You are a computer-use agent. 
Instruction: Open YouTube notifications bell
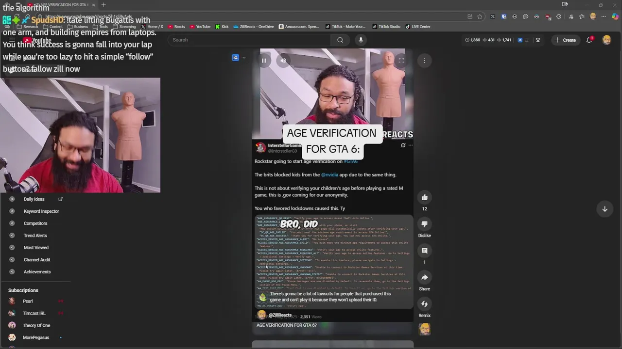(589, 40)
